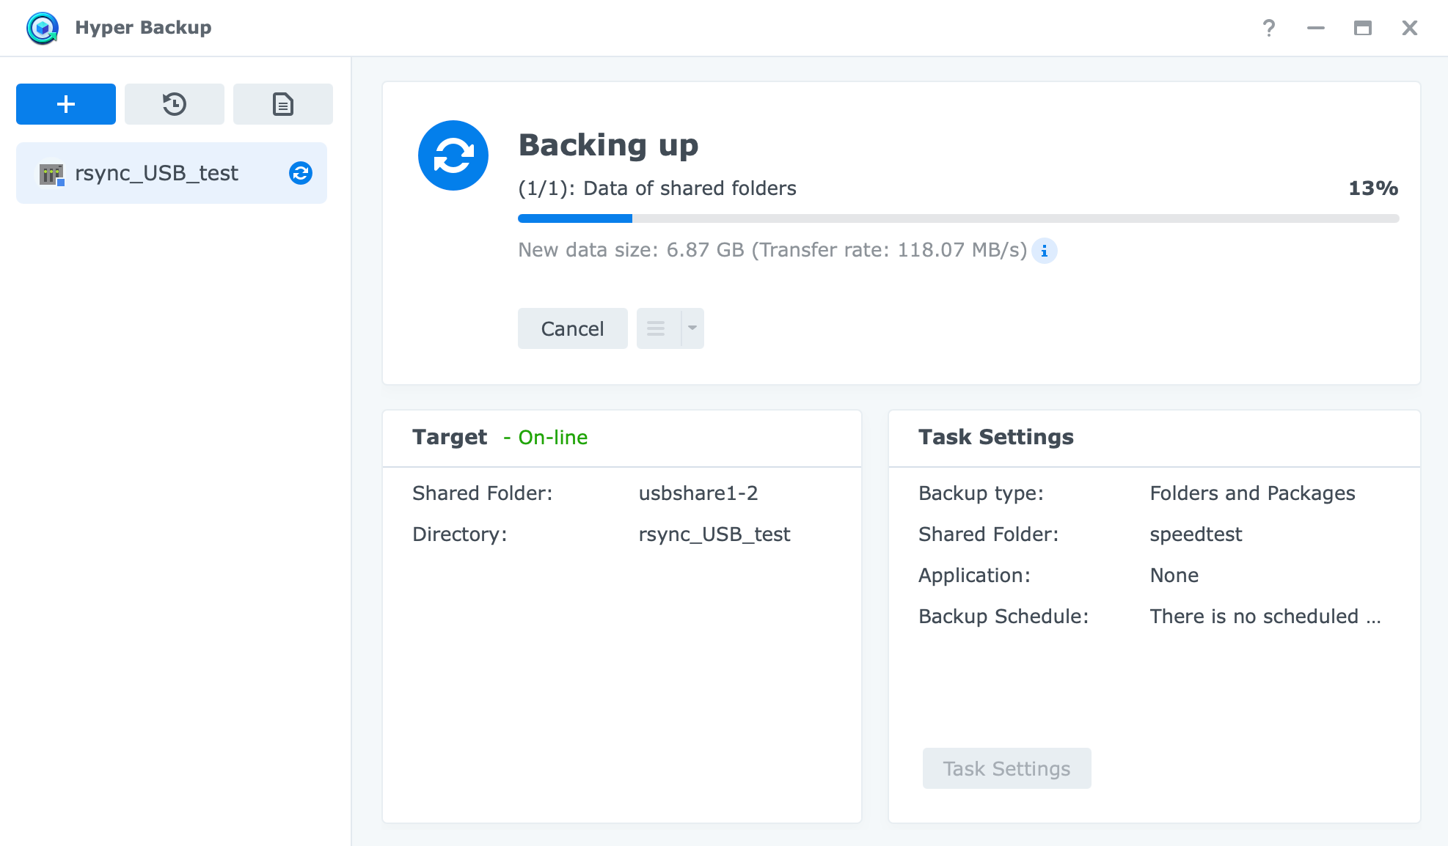This screenshot has height=846, width=1448.
Task: Expand the dropdown arrow next to Cancel
Action: (692, 328)
